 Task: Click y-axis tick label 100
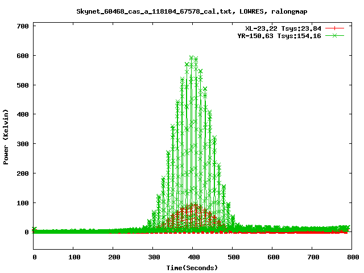pyautogui.click(x=23, y=203)
